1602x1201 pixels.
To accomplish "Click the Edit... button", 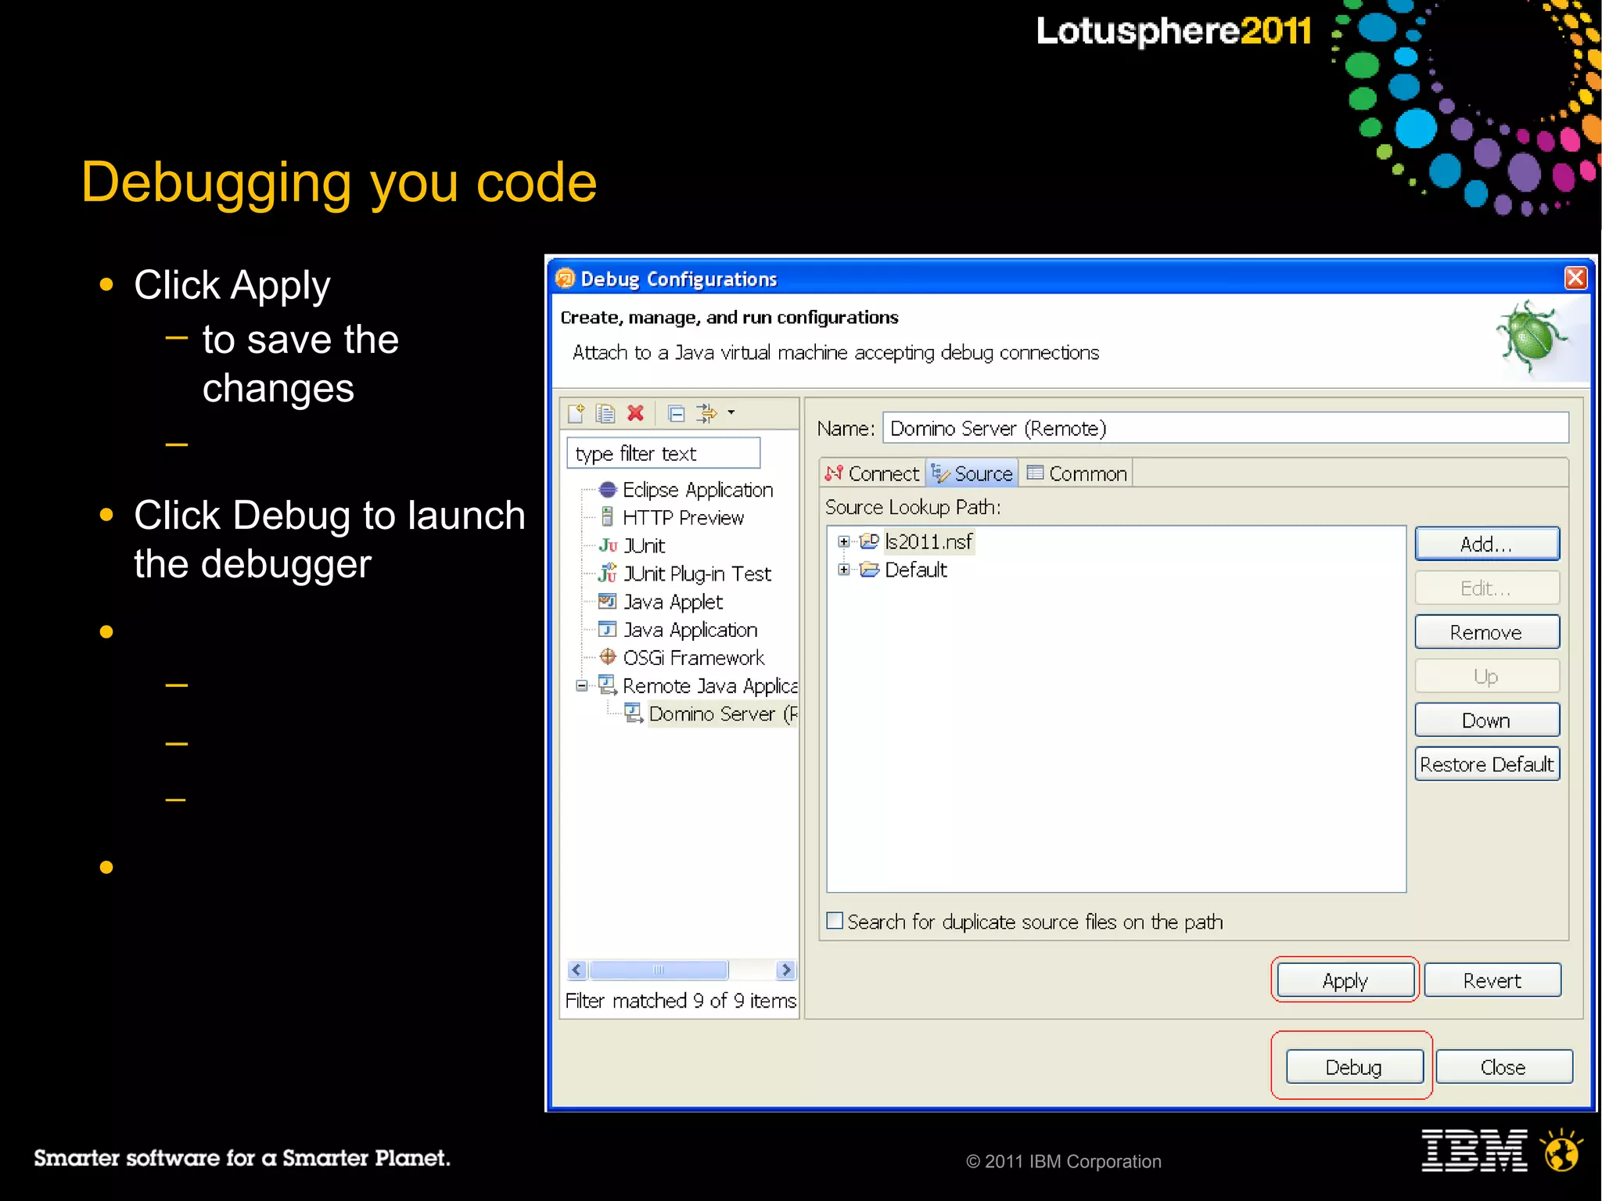I will click(1487, 588).
